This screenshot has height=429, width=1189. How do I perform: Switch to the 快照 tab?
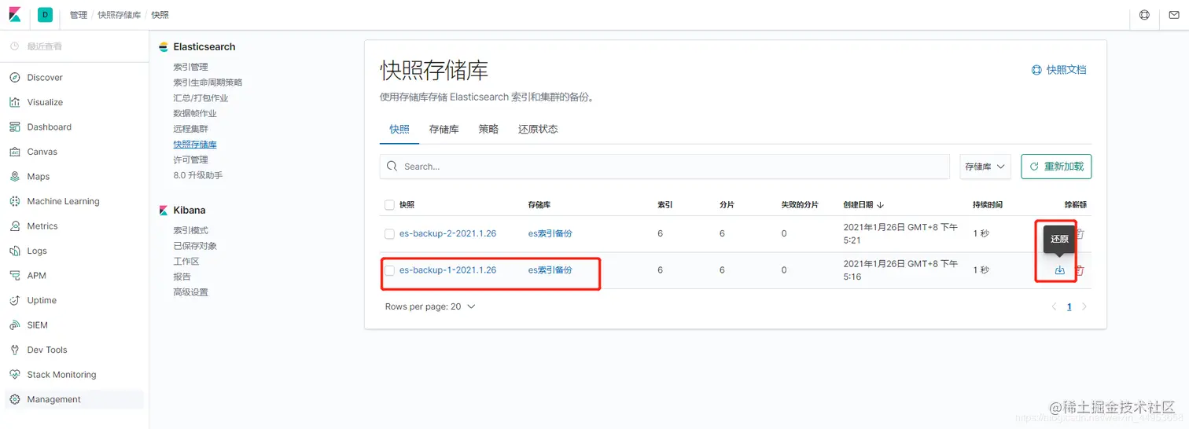coord(399,129)
